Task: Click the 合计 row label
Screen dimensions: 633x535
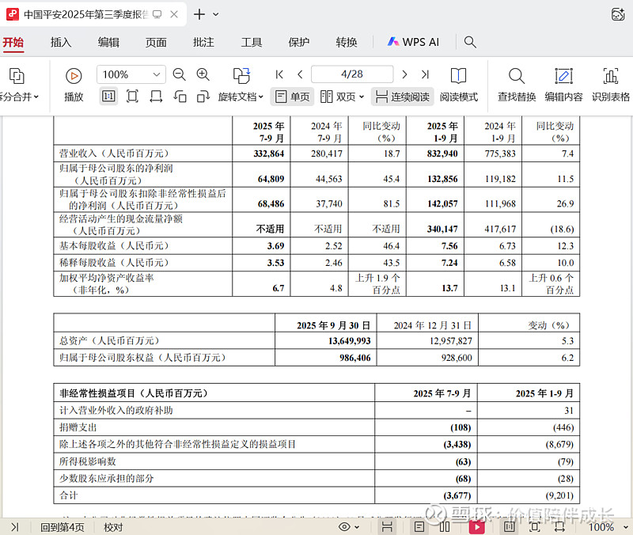Action: click(x=68, y=495)
